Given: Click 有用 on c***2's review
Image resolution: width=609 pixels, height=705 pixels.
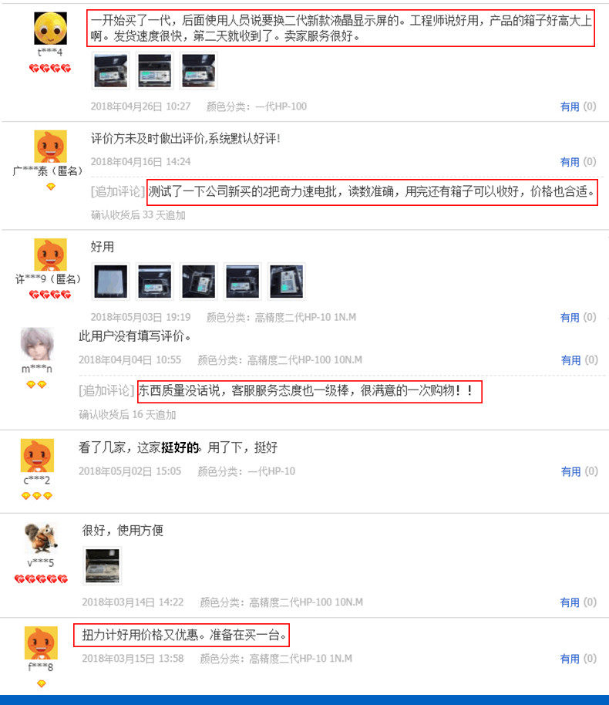Looking at the screenshot, I should 570,471.
